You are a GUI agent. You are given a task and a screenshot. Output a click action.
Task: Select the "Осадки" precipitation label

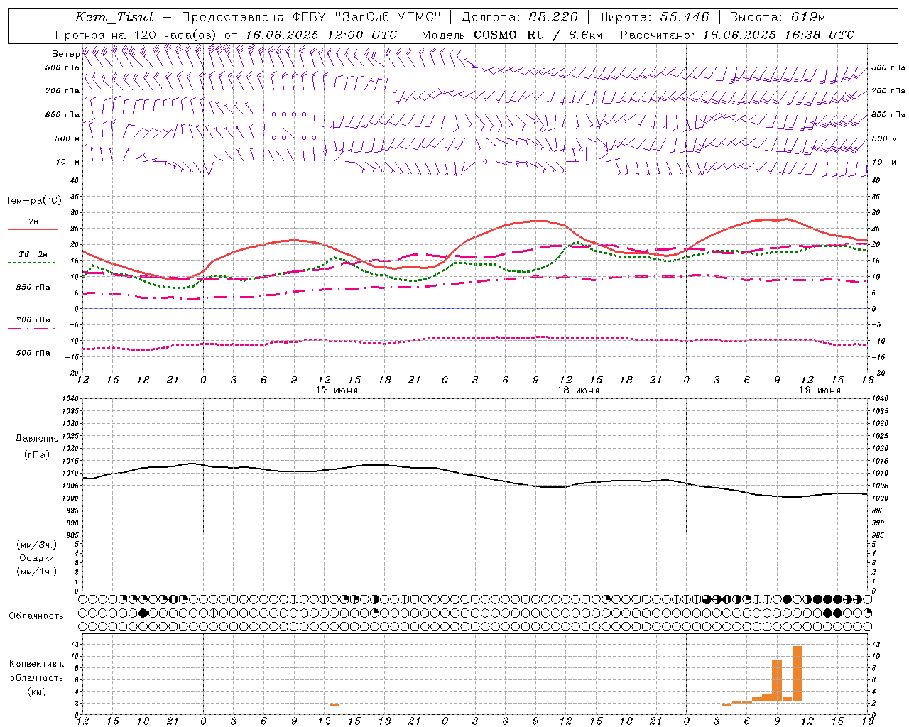[37, 558]
